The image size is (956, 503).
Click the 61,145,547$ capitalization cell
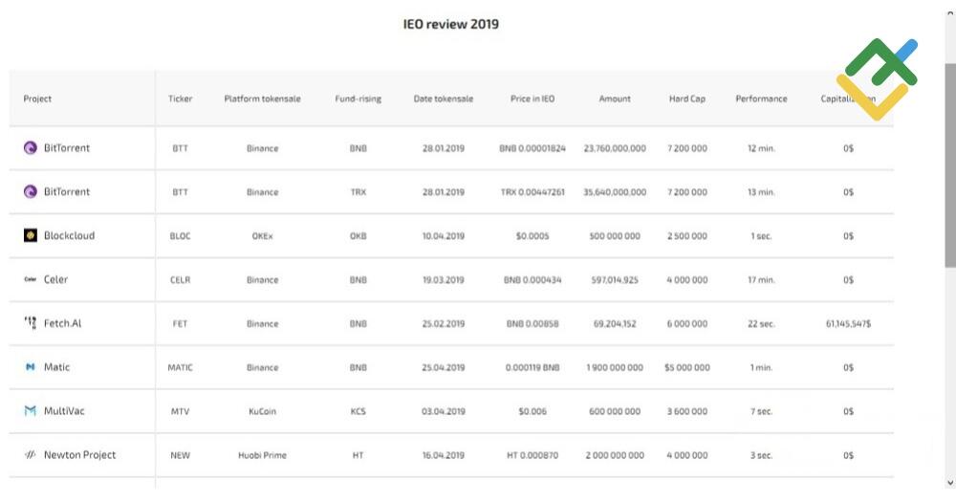848,324
